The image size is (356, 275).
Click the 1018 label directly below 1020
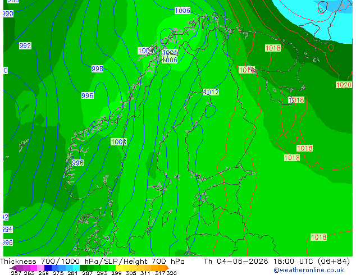pyautogui.click(x=296, y=100)
